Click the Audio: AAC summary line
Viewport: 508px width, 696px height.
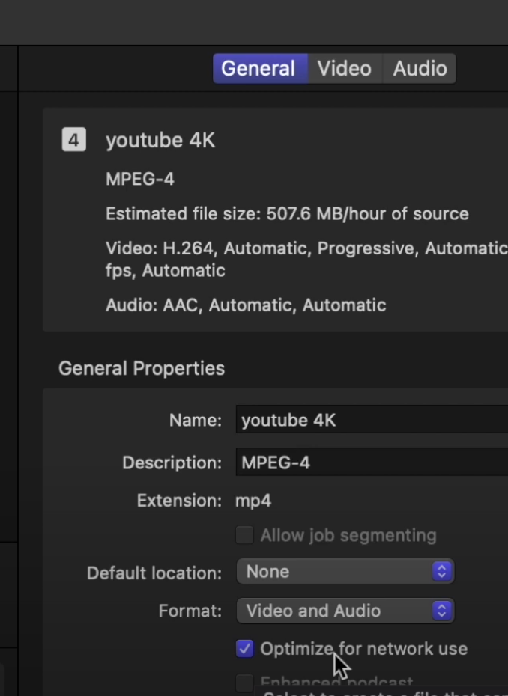click(x=246, y=305)
